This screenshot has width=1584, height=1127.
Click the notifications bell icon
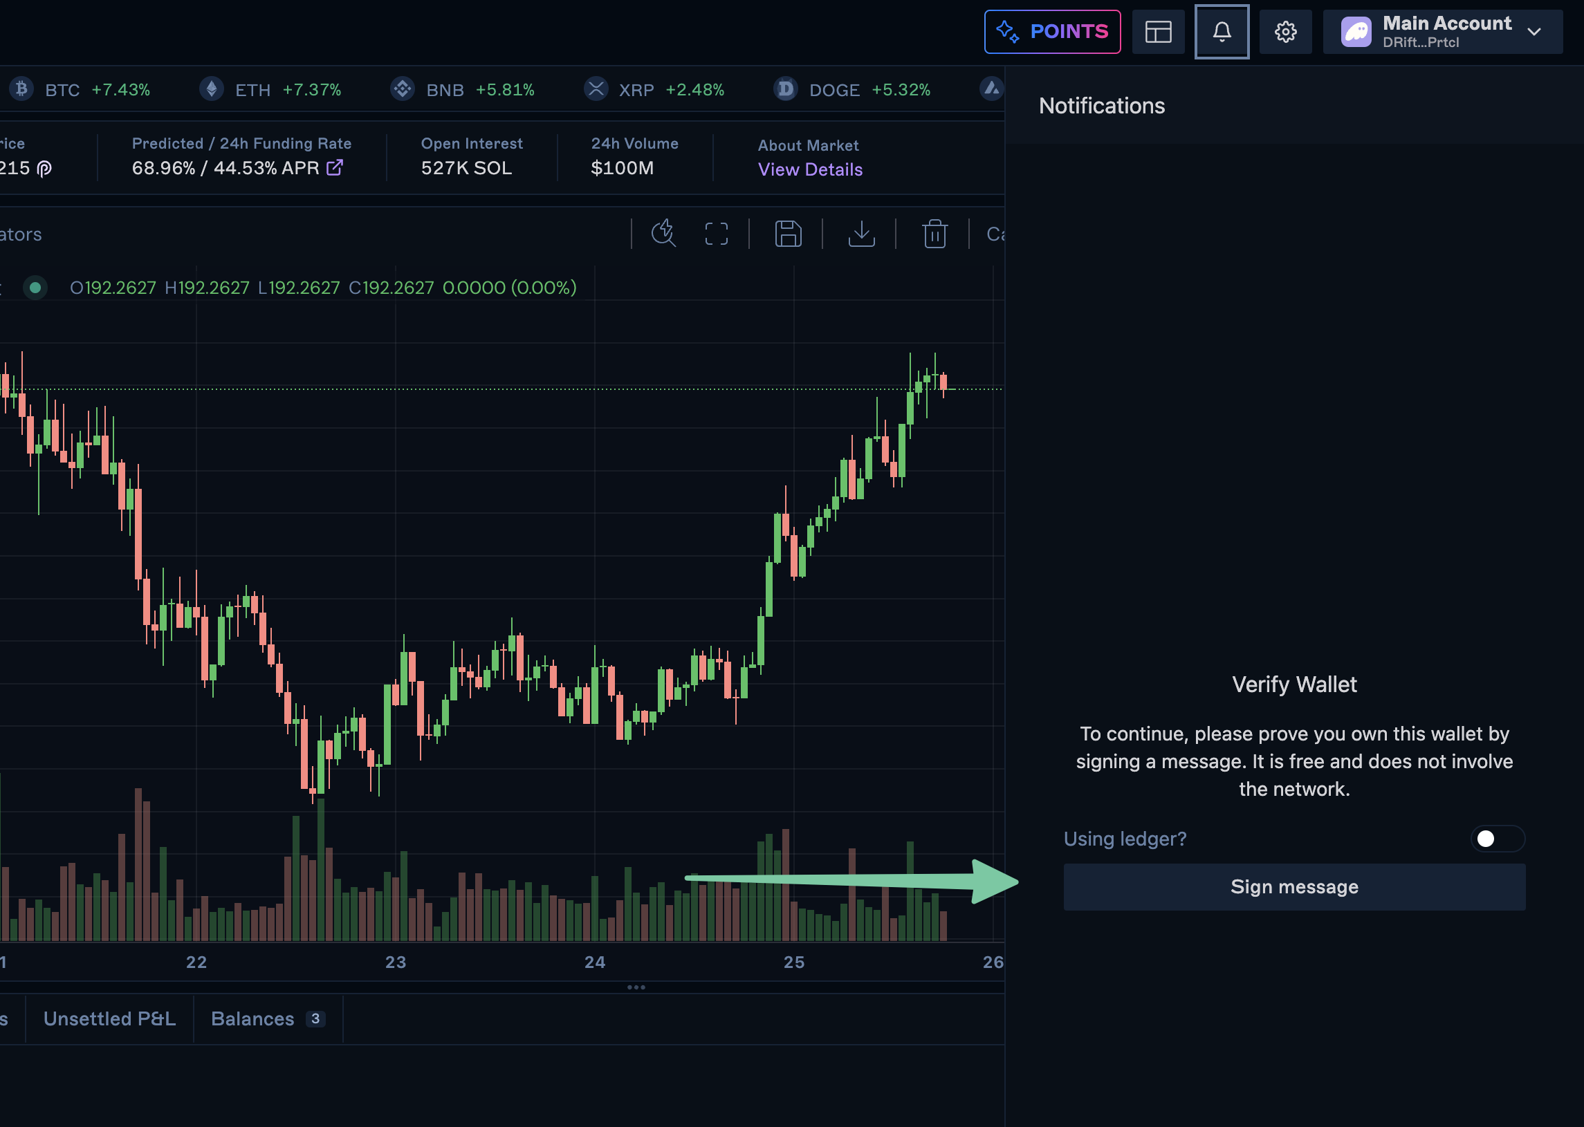coord(1222,32)
